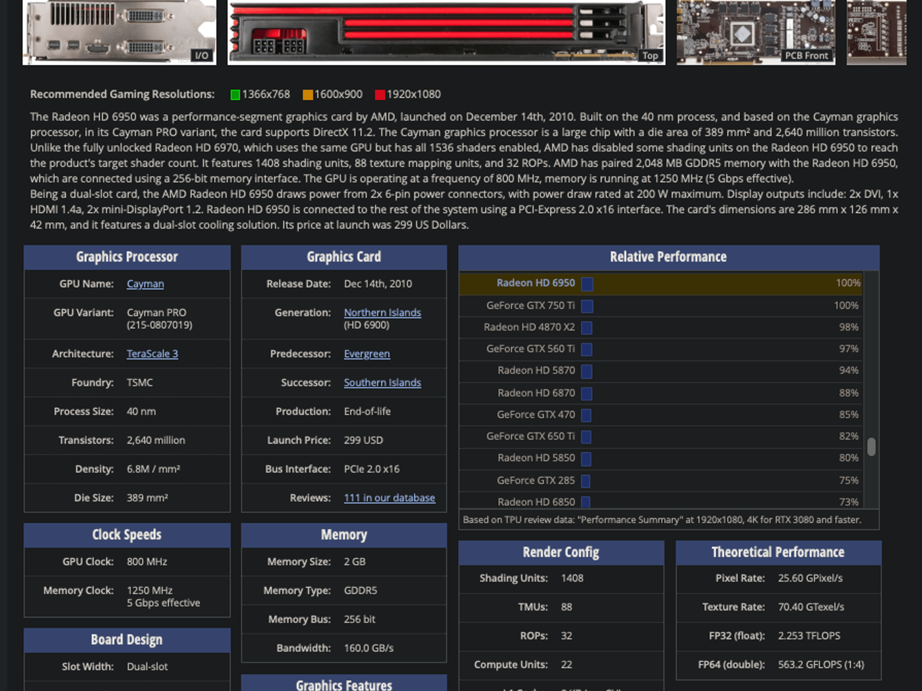Click the red 1920x1080 resolution swatch
Image resolution: width=922 pixels, height=691 pixels.
(380, 94)
